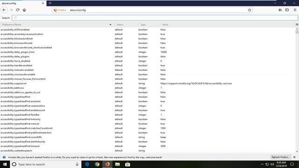Select accessibility.typeaheadfind.flashBar row
This screenshot has width=299, height=168.
(148, 115)
